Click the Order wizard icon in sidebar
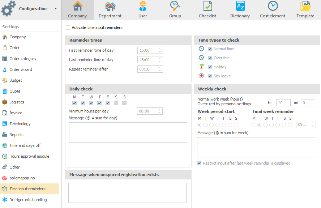The image size is (321, 208). coord(5,69)
